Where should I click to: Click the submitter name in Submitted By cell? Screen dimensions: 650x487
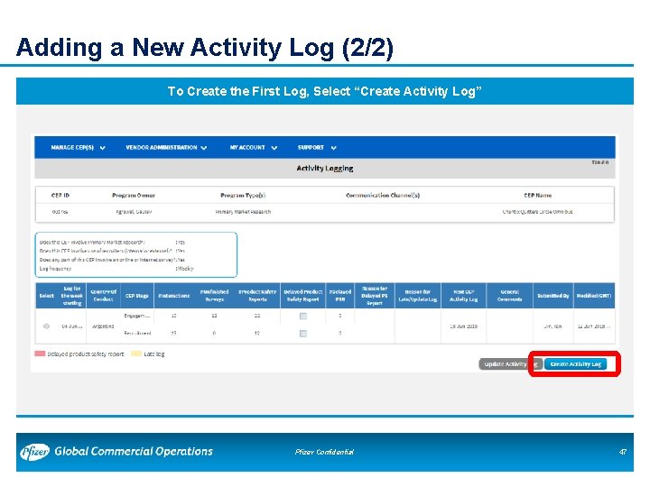(553, 326)
